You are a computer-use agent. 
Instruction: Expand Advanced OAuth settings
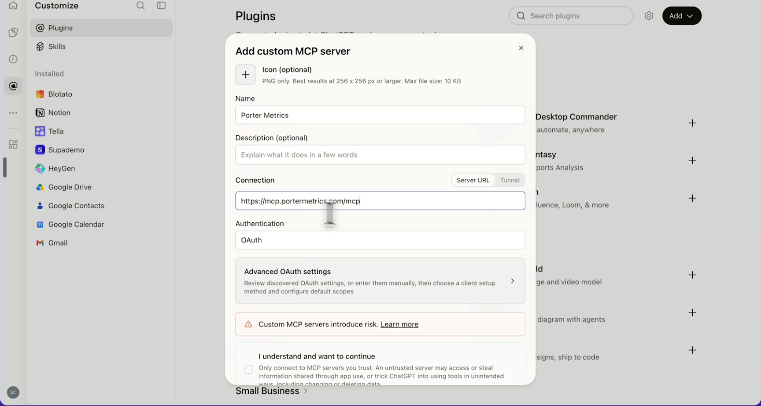pyautogui.click(x=380, y=281)
